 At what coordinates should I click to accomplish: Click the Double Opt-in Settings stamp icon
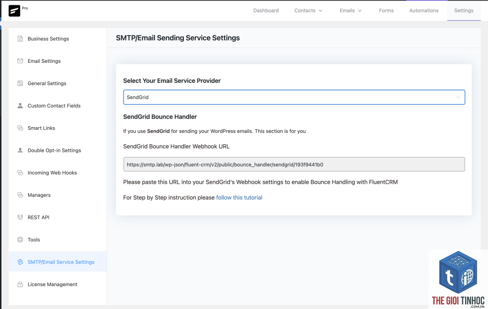(20, 150)
